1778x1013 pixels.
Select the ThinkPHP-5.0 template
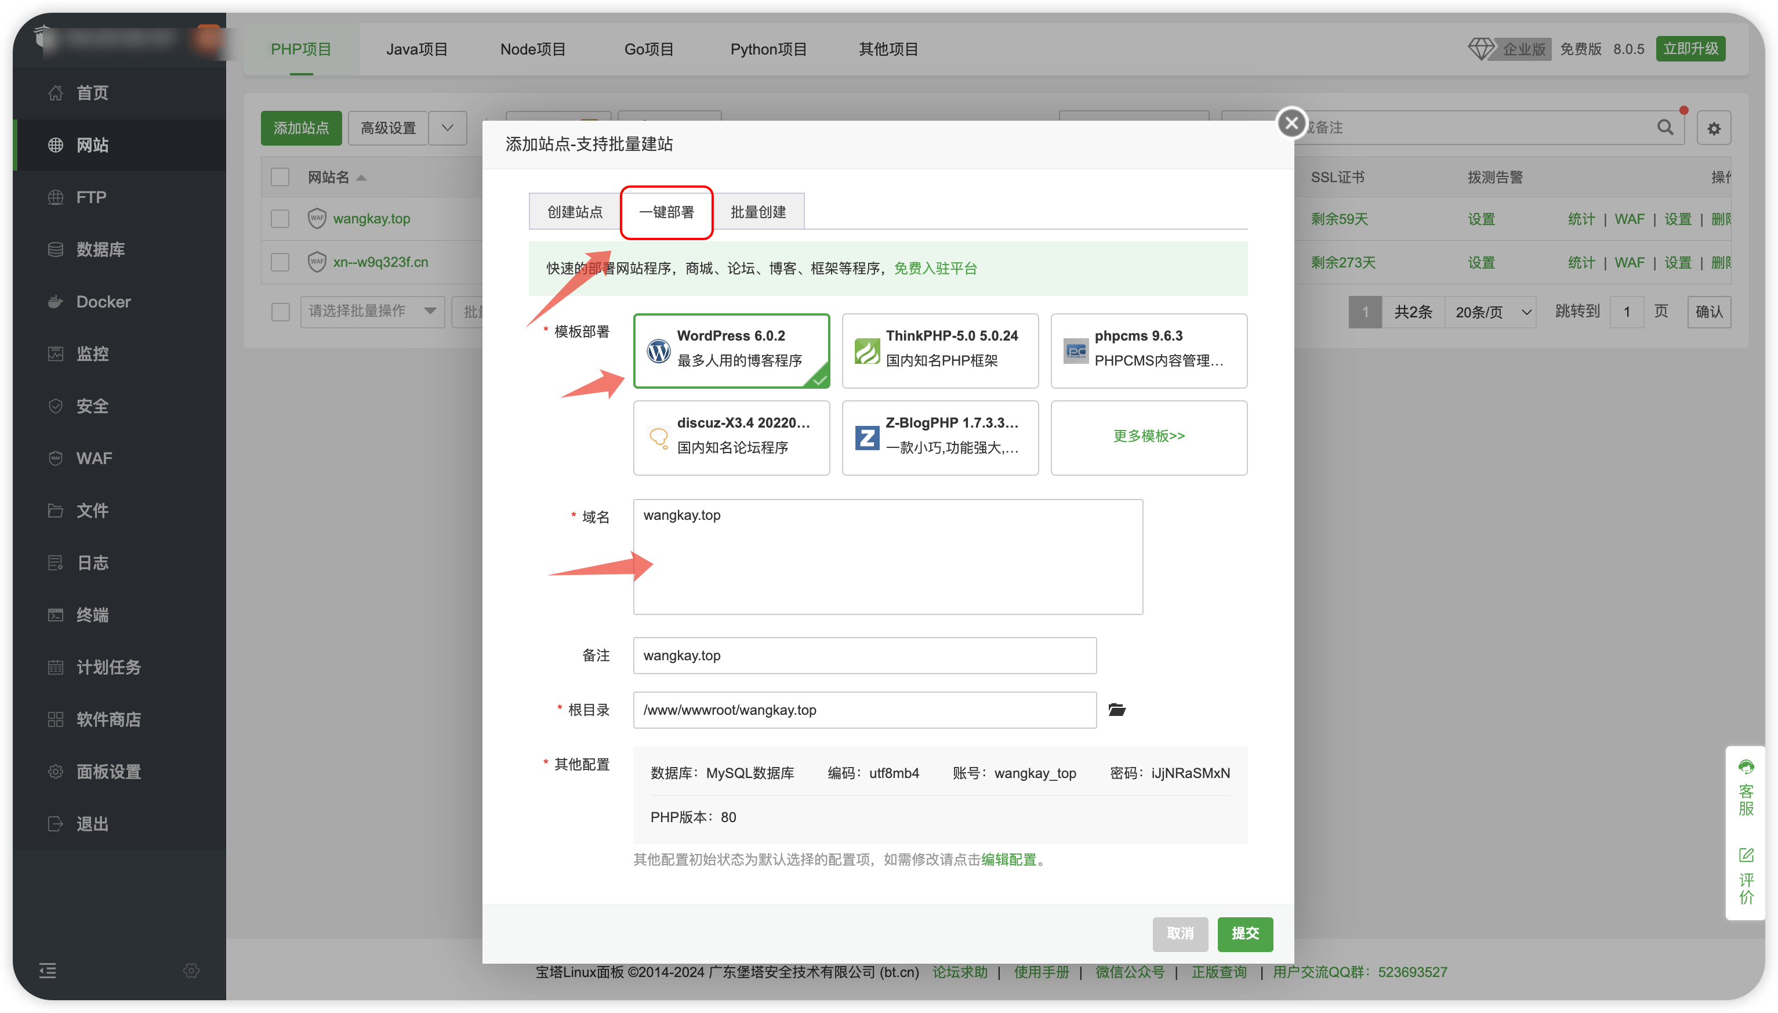[x=940, y=350]
